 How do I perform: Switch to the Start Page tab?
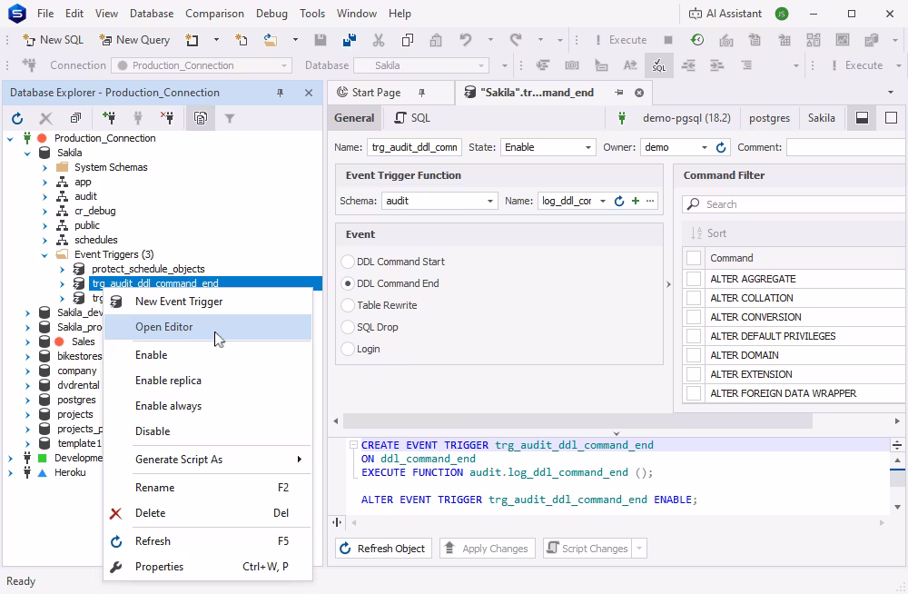point(377,93)
